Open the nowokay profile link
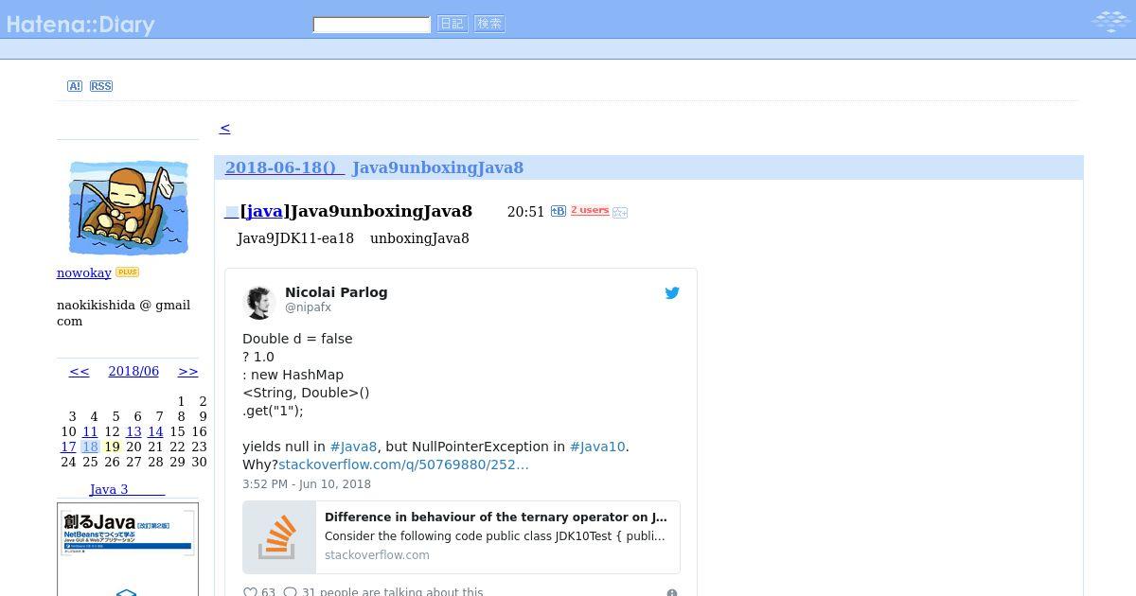 84,272
